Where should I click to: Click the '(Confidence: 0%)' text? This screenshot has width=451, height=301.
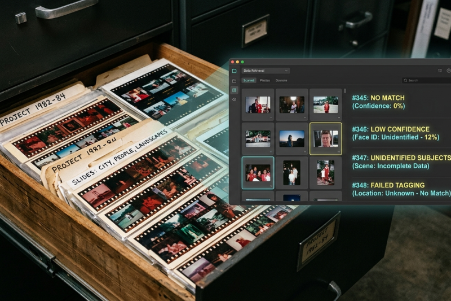pyautogui.click(x=378, y=106)
